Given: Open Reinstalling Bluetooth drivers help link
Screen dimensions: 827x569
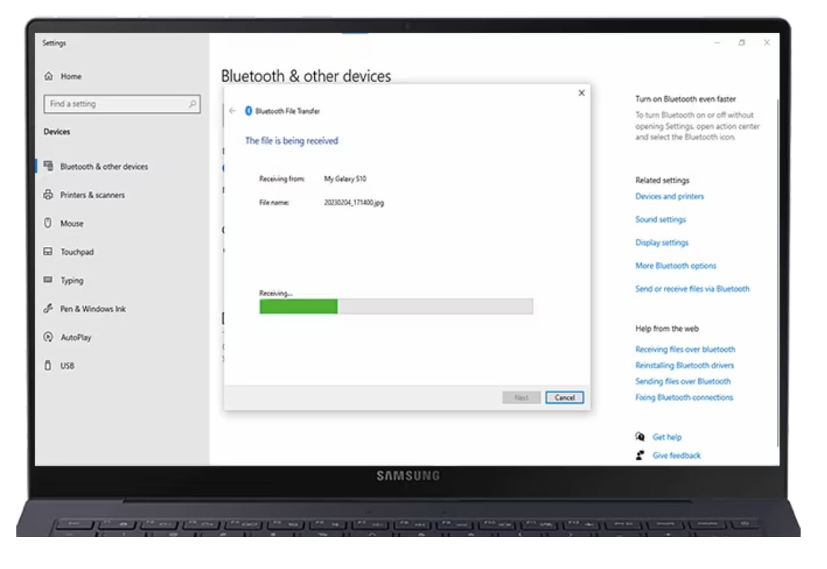Looking at the screenshot, I should tap(684, 366).
